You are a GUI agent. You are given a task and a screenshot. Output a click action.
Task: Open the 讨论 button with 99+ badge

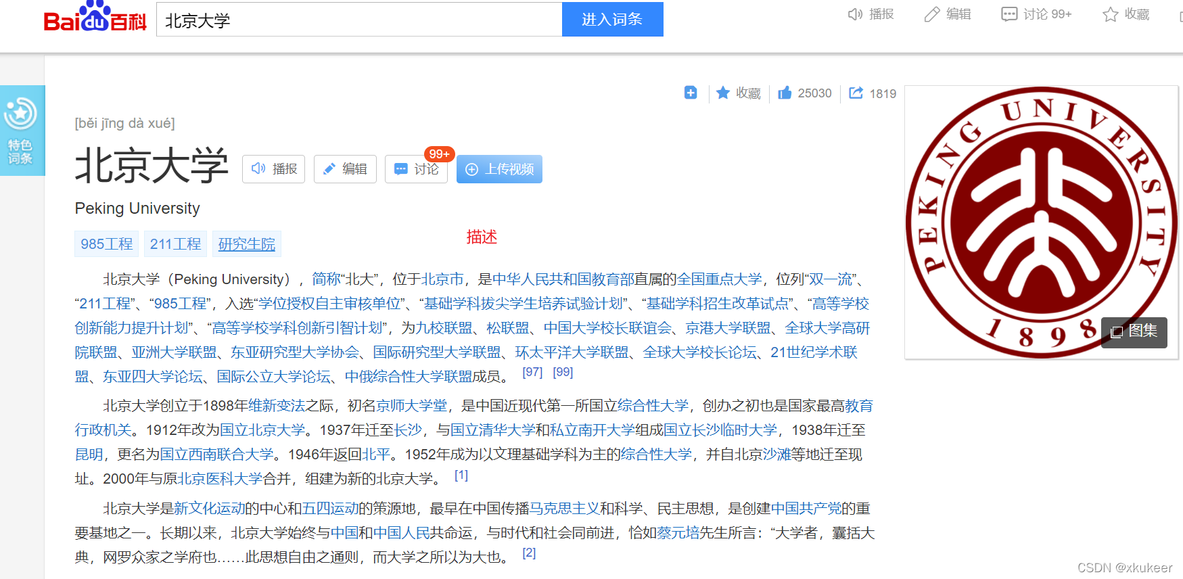[x=417, y=169]
